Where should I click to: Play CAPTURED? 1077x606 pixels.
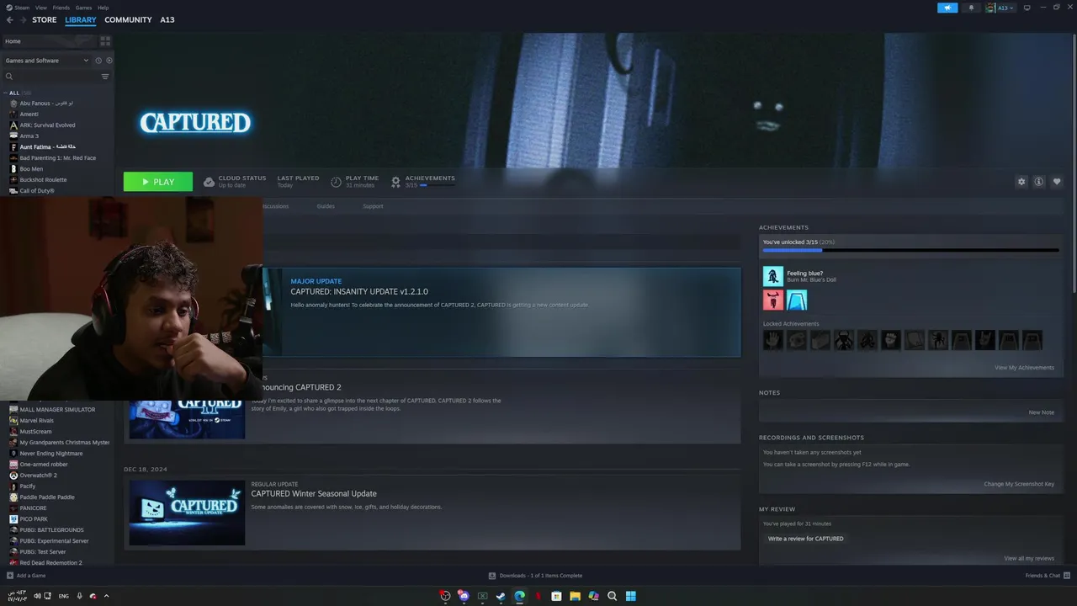point(158,182)
